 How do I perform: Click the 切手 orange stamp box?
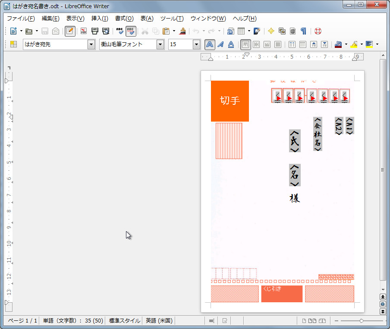[x=230, y=101]
